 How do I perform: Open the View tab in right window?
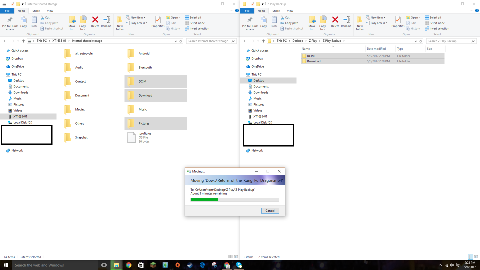coord(290,10)
